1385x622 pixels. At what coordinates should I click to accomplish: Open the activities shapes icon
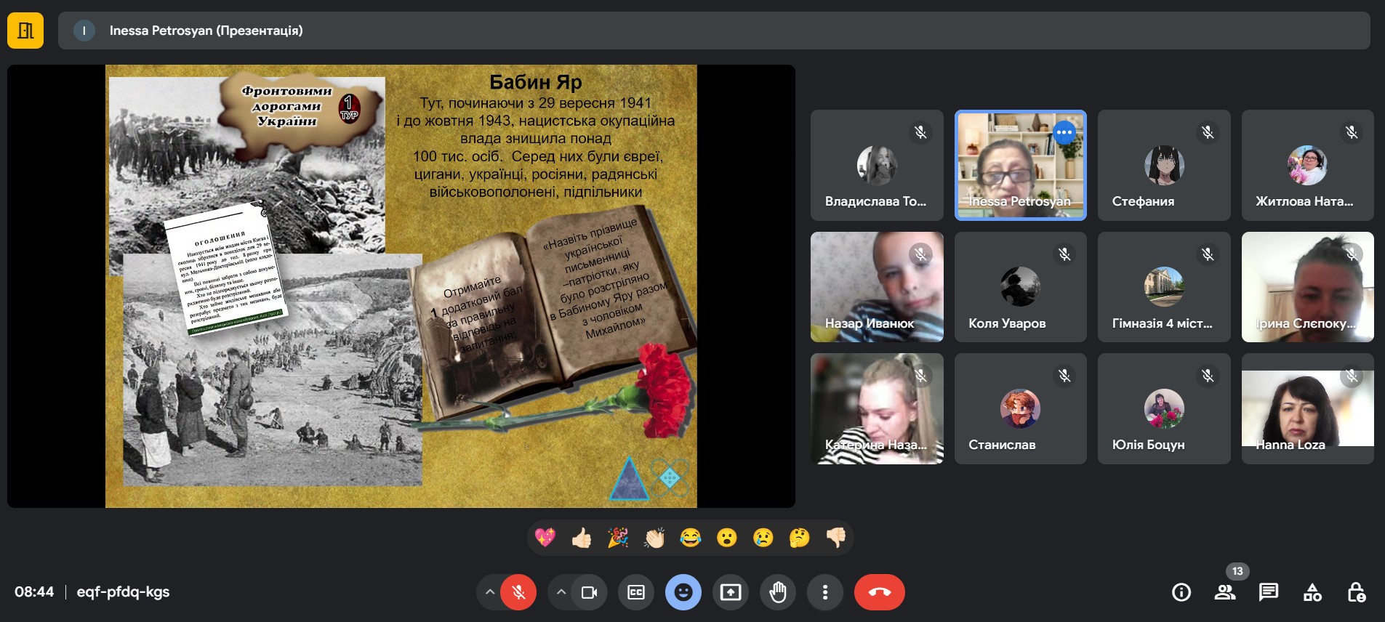[x=1312, y=592]
